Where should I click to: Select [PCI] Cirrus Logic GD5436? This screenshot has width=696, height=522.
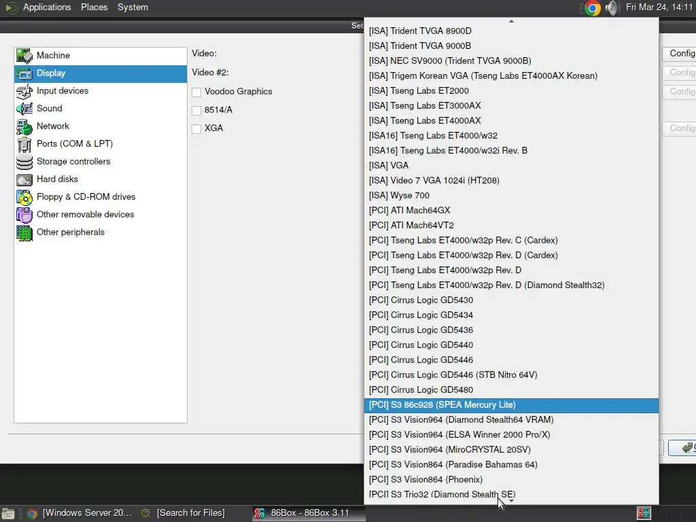click(511, 330)
